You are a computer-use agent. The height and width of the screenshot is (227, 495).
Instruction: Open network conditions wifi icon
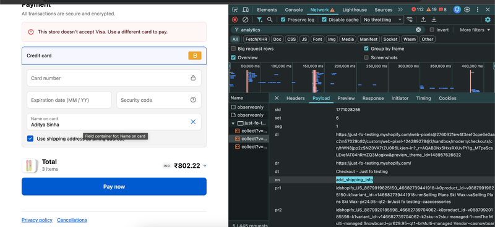(410, 20)
